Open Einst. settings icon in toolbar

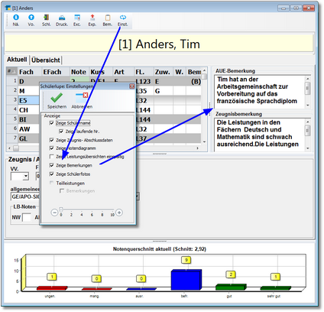click(x=123, y=20)
